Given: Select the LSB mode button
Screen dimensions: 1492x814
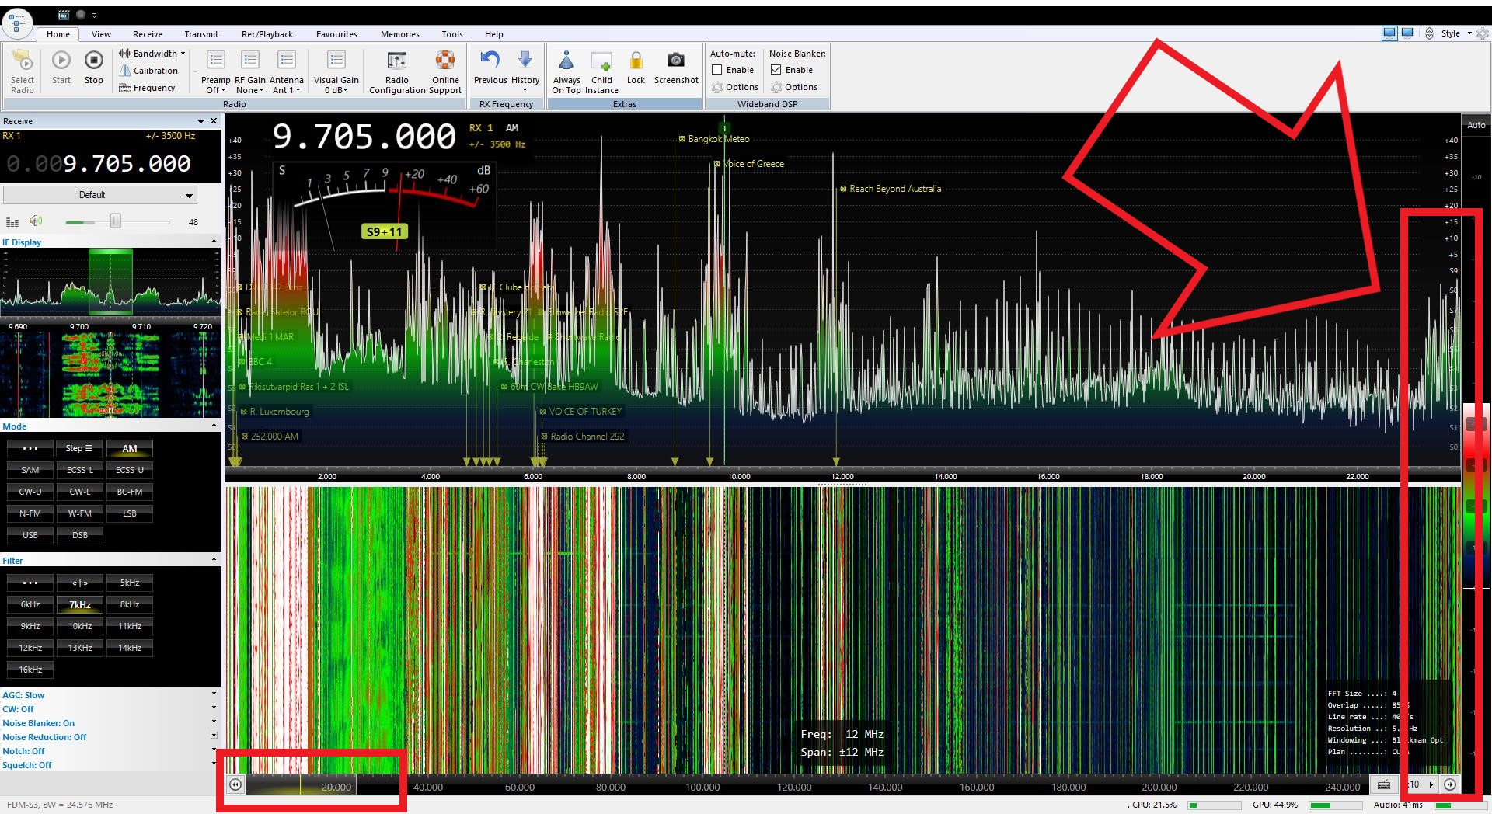Looking at the screenshot, I should 129,513.
